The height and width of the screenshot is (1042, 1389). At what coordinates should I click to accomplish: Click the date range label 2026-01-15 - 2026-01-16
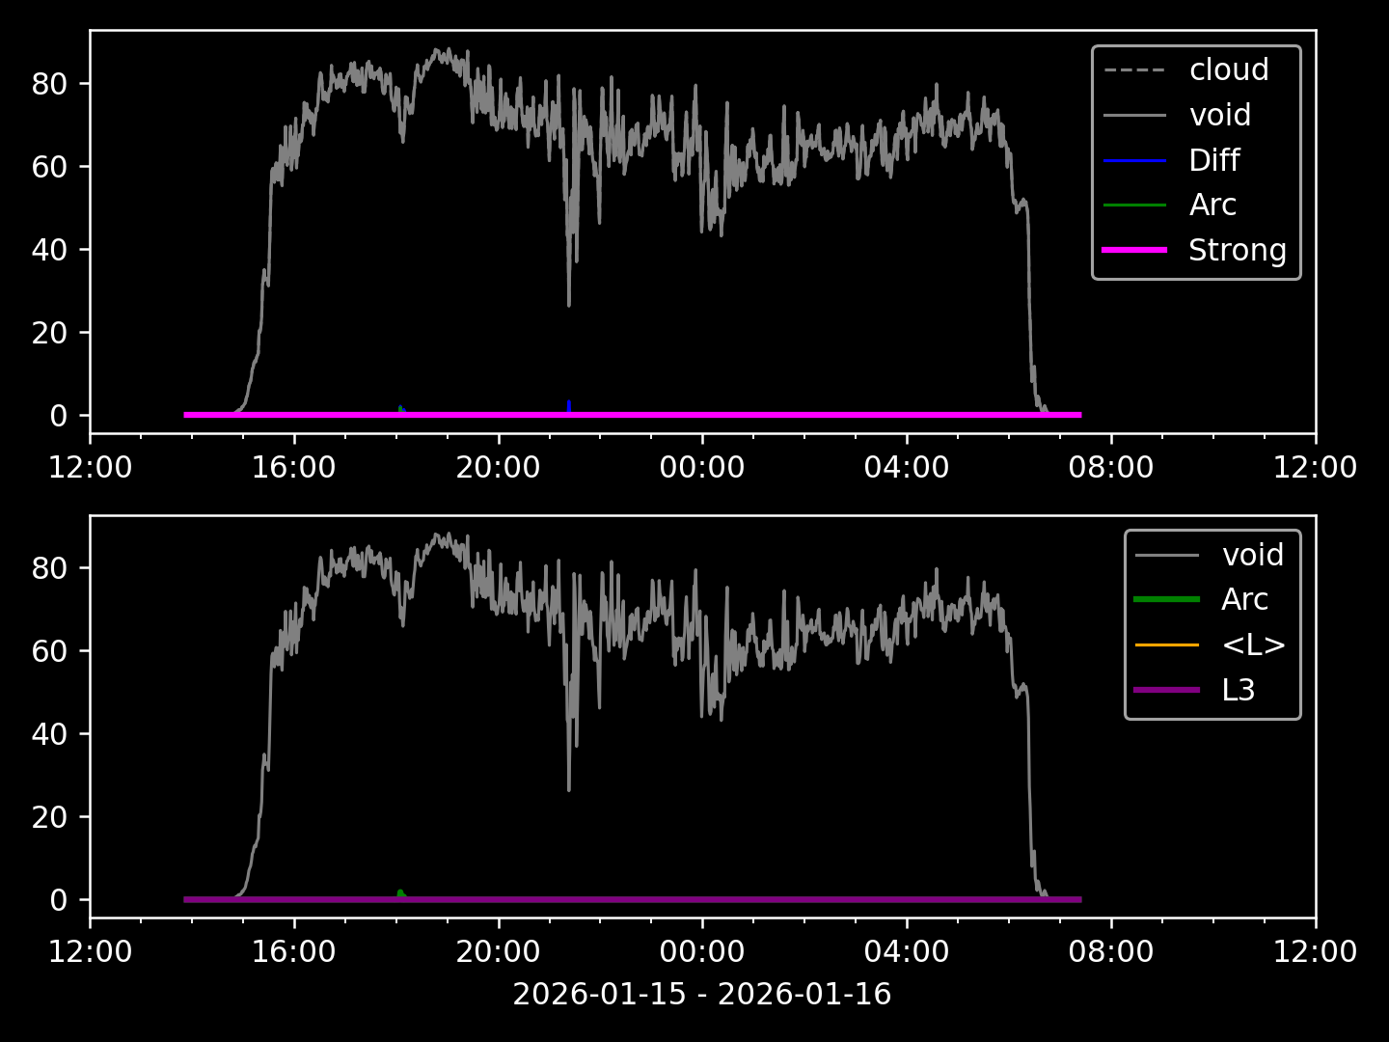pos(701,994)
